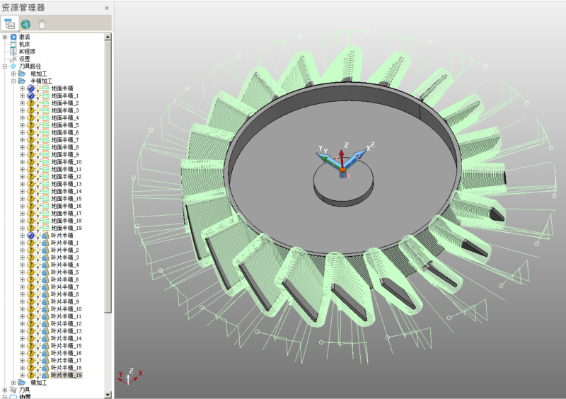This screenshot has width=566, height=399.
Task: Click the 刀具路径 diamond icon
Action: (13, 66)
